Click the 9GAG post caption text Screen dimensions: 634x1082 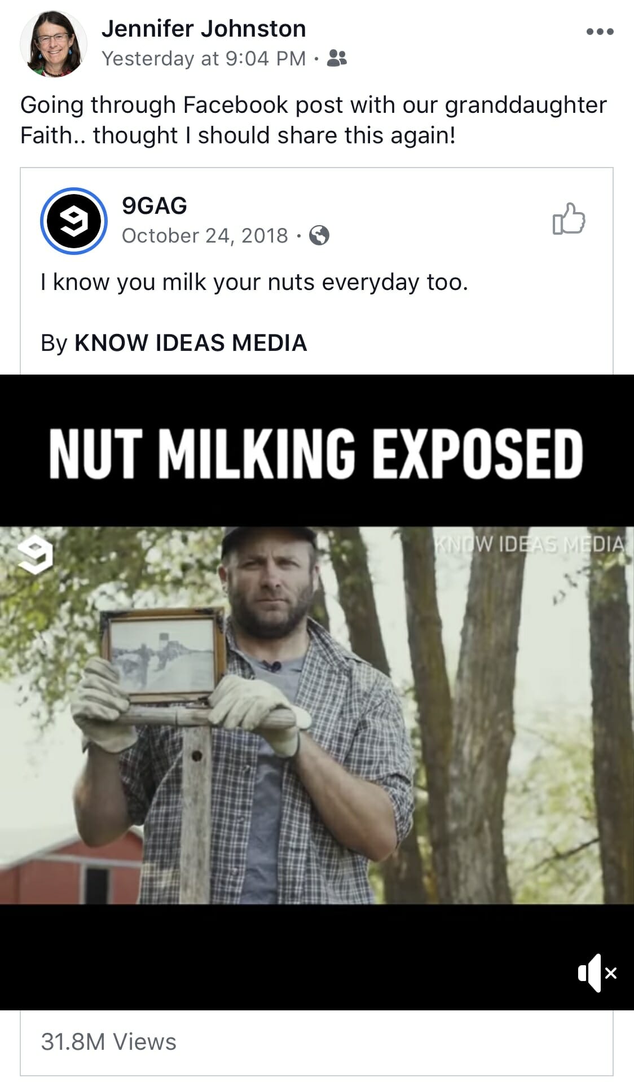point(254,282)
